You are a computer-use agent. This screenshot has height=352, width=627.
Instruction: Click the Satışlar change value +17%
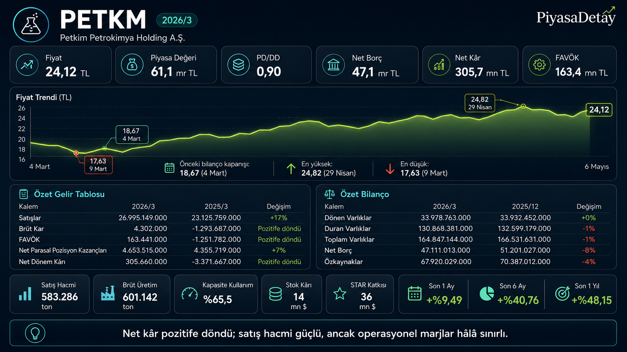click(279, 218)
